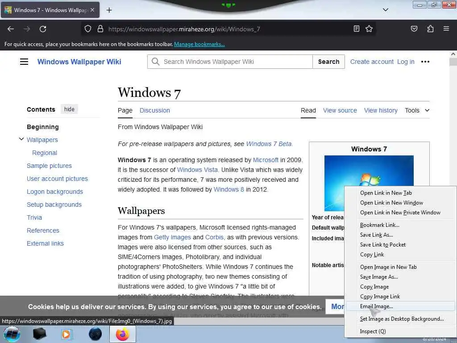Open Firefox application menu hamburger
This screenshot has height=343, width=457.
click(446, 29)
